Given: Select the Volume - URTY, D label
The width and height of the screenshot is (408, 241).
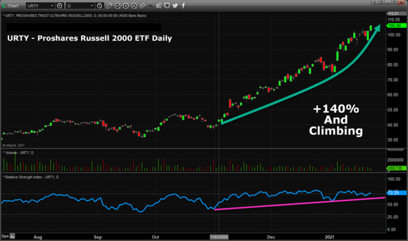Looking at the screenshot, I should tap(19, 152).
